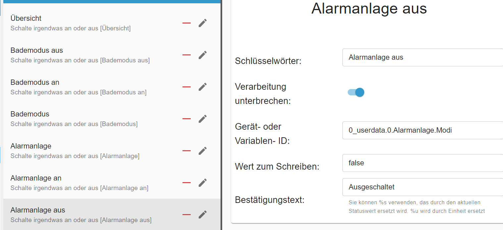Click pencil icon next to Alarmanlage an
The height and width of the screenshot is (230, 503).
[x=202, y=182]
